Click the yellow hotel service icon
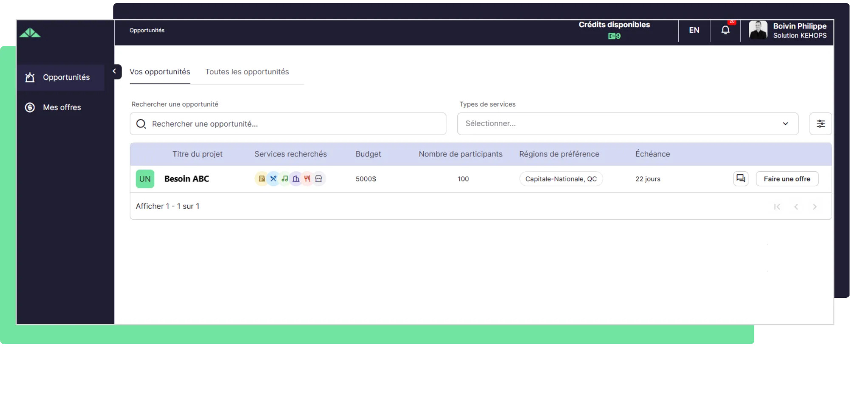The image size is (850, 393). (262, 179)
